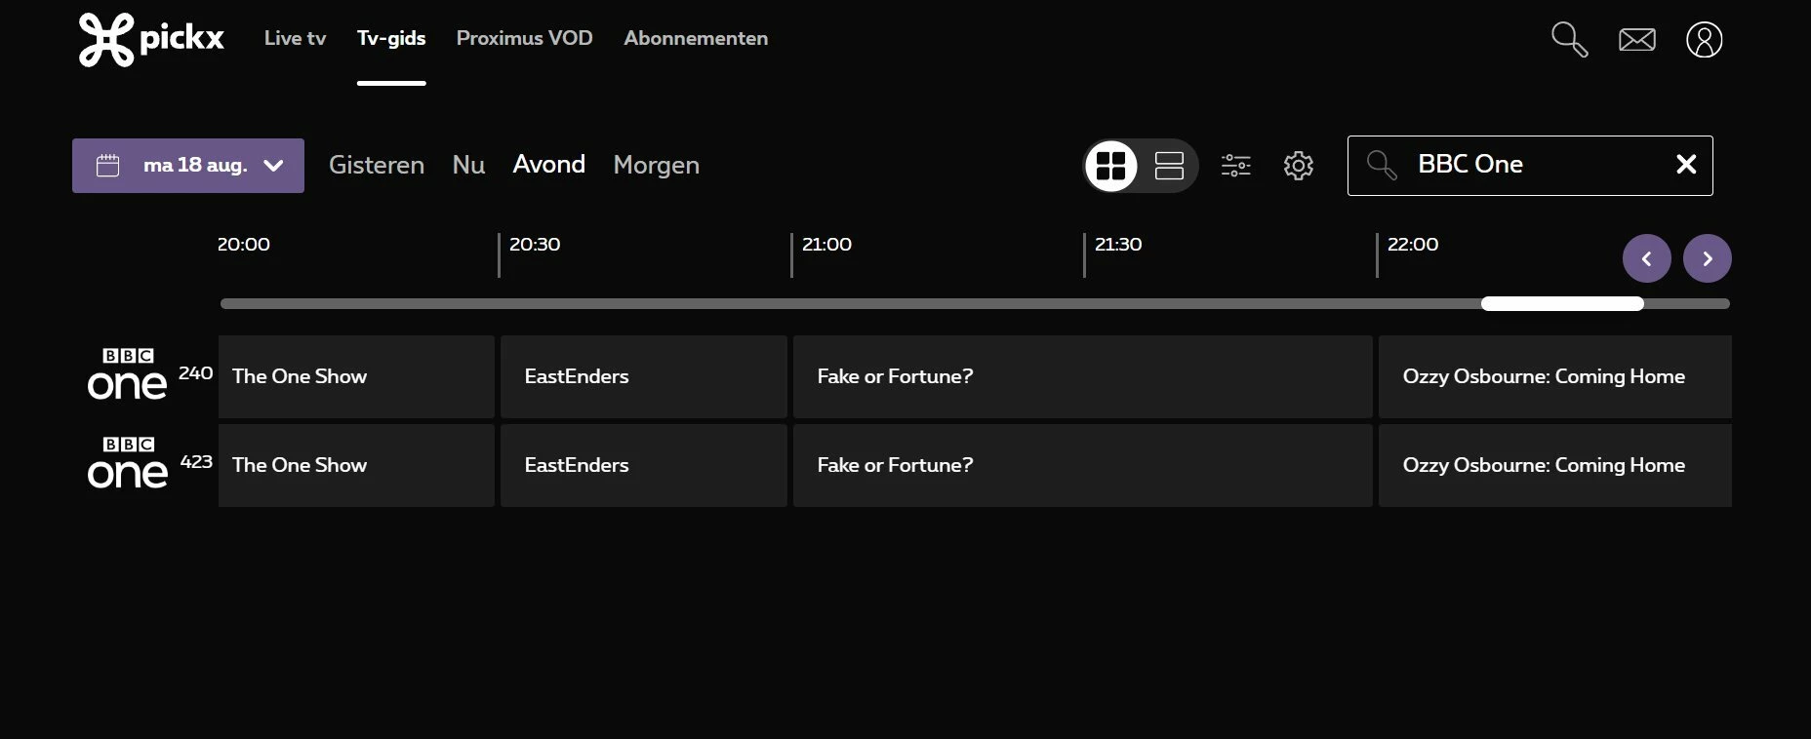Open The One Show on channel 423
The height and width of the screenshot is (739, 1811).
point(356,465)
